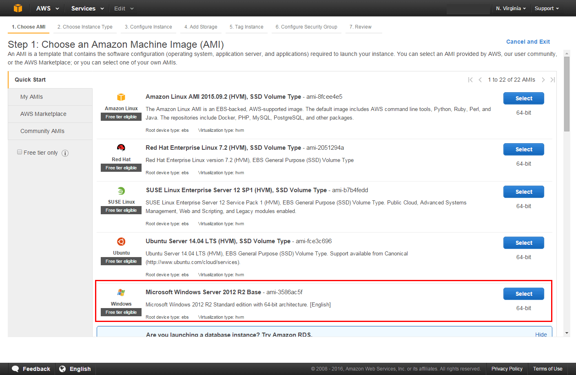Click the Ubuntu logo icon
Screen dimensions: 576x375
pos(121,241)
